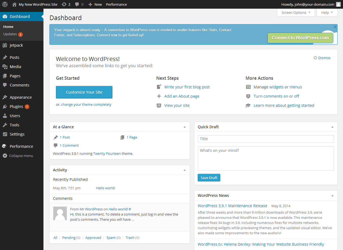Click the Media icon in sidebar

[5, 67]
